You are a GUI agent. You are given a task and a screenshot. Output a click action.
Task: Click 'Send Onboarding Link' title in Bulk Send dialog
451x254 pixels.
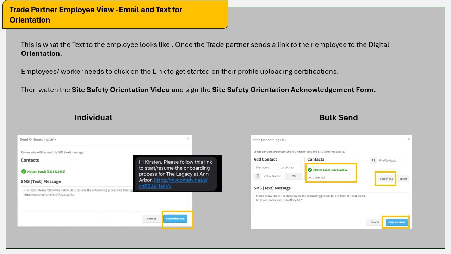[x=270, y=140]
